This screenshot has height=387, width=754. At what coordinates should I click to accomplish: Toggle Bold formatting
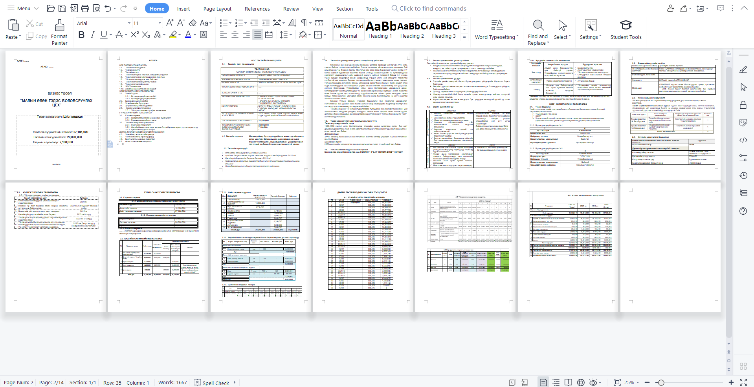click(x=81, y=35)
